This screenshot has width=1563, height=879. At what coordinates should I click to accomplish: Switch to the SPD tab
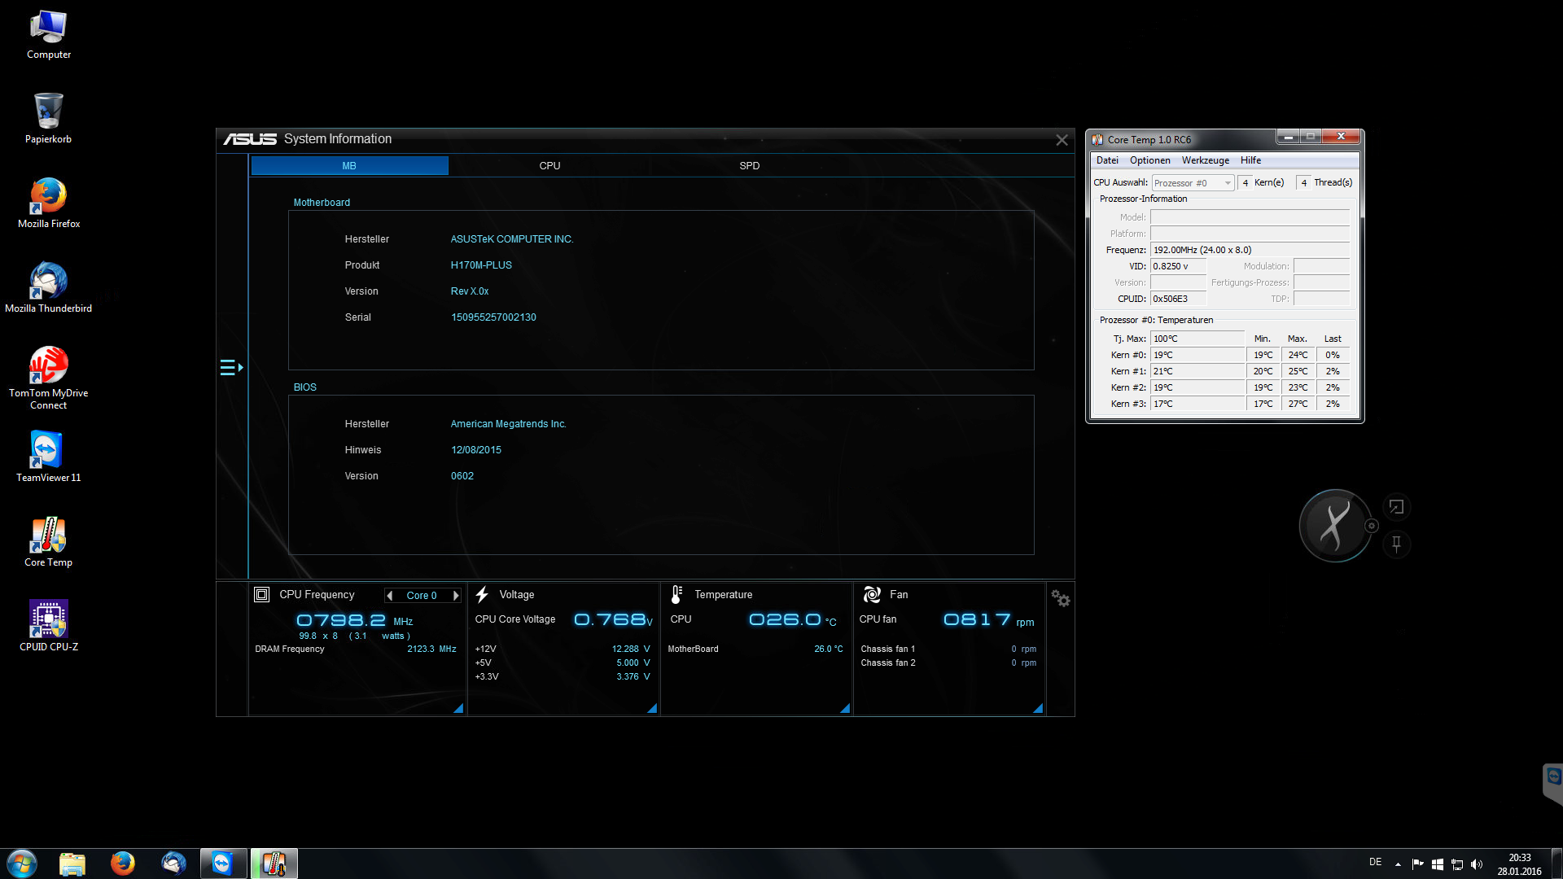pyautogui.click(x=749, y=166)
